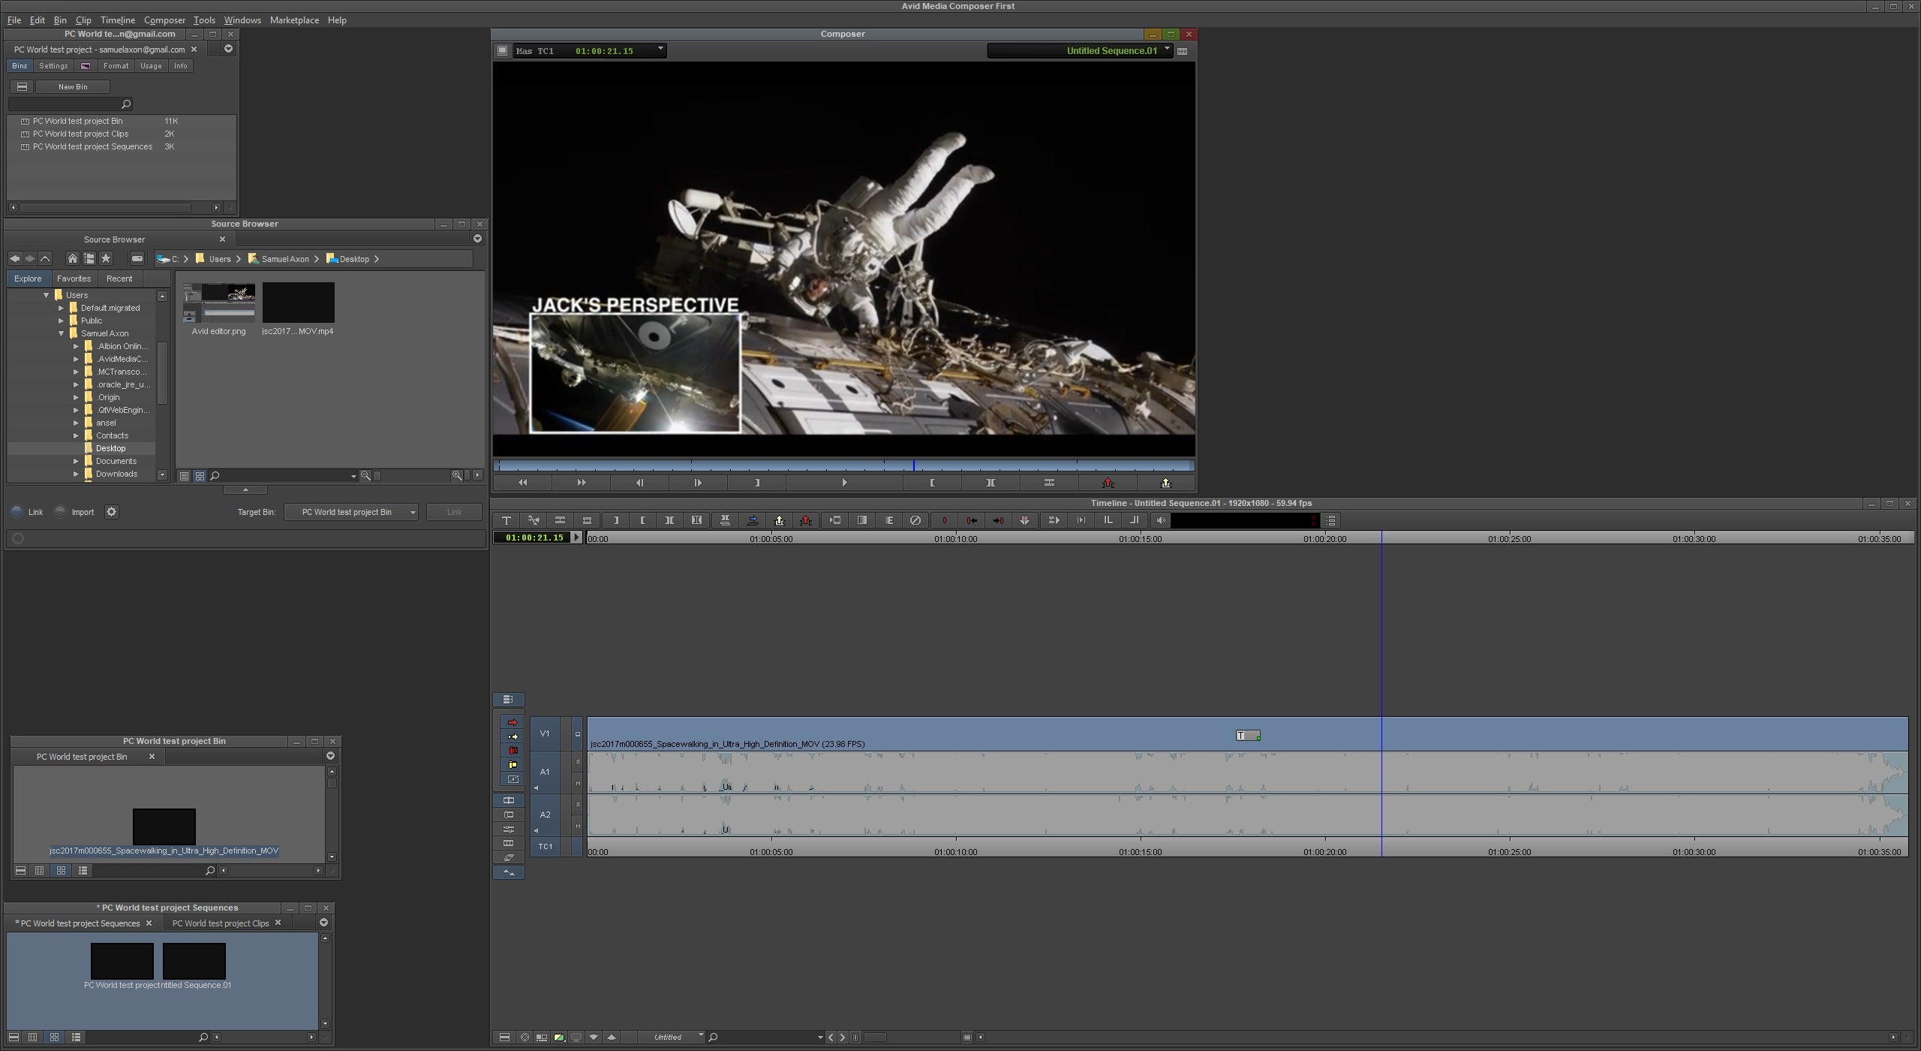This screenshot has width=1921, height=1051.
Task: Click the favorites star icon in Source Browser
Action: [106, 258]
